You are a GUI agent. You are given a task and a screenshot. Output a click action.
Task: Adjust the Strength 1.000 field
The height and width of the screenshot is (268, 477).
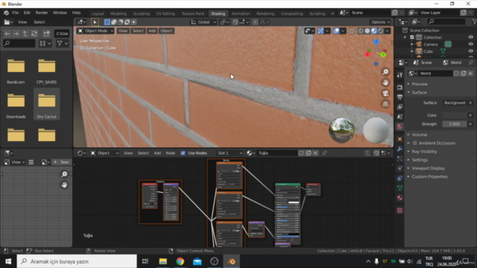tap(455, 124)
